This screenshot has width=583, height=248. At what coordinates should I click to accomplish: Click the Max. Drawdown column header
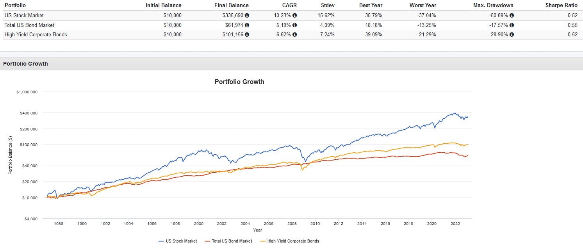tap(493, 5)
